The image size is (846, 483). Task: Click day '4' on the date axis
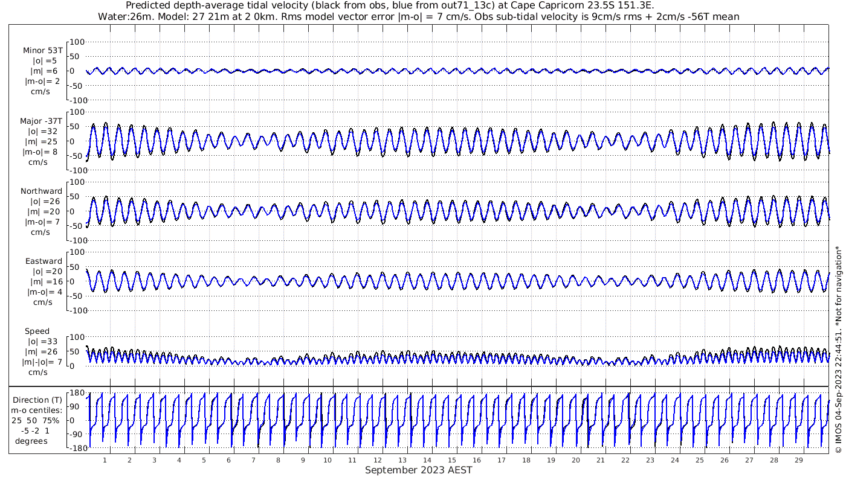(179, 459)
